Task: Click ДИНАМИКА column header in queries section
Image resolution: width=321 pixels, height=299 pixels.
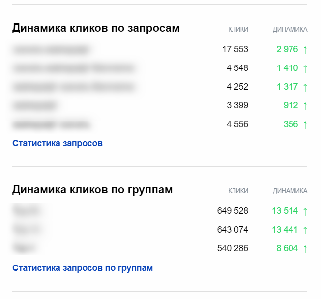Action: coord(290,30)
